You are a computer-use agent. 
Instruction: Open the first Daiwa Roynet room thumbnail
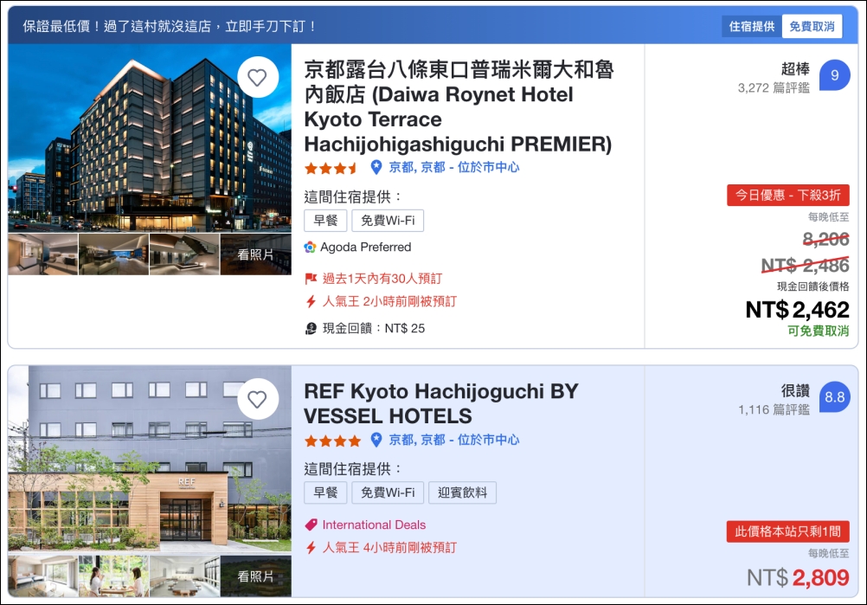43,254
